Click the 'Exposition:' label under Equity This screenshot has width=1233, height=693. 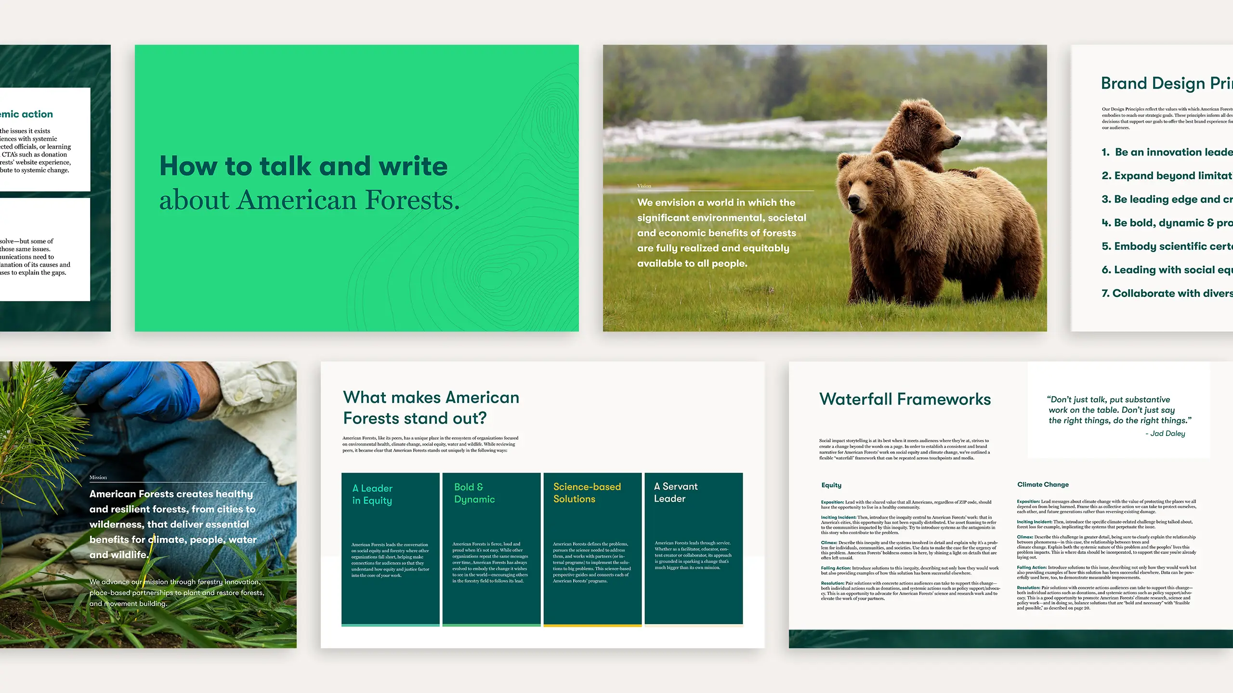point(833,502)
